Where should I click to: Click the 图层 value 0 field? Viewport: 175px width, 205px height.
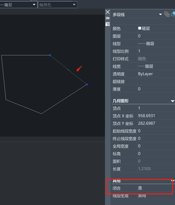[x=156, y=36]
